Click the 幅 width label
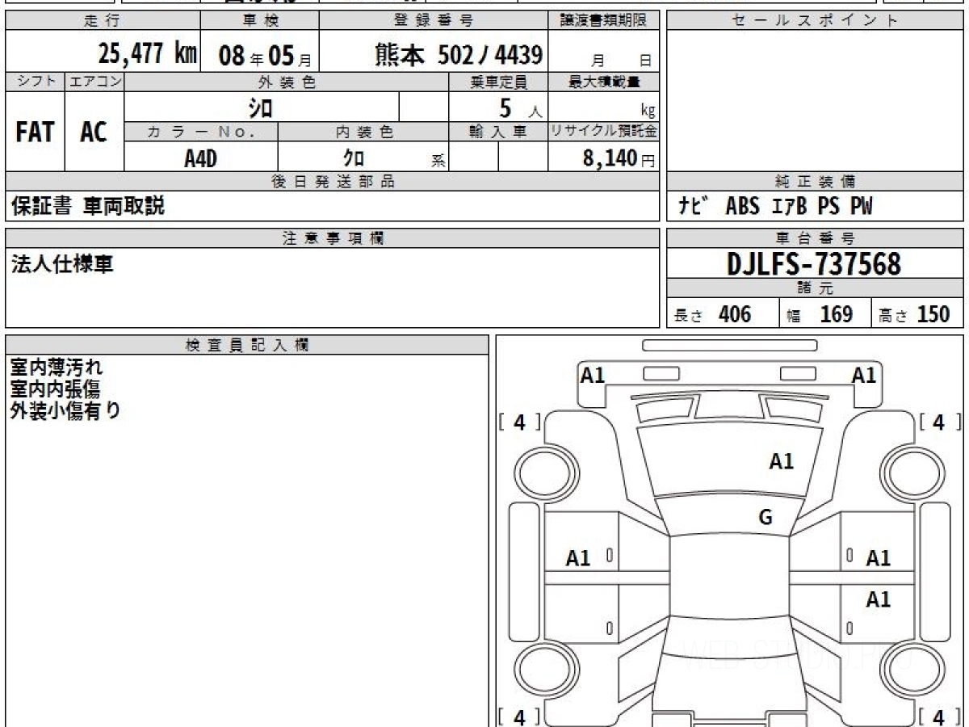Image resolution: width=969 pixels, height=727 pixels. point(794,317)
